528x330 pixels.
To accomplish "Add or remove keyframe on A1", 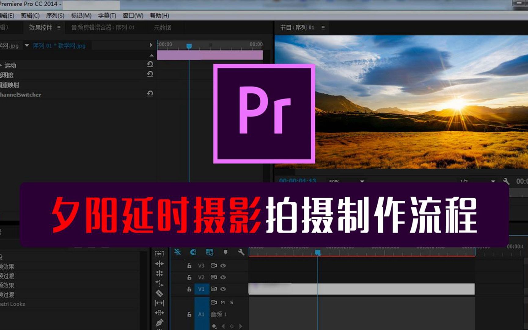I will click(x=232, y=326).
